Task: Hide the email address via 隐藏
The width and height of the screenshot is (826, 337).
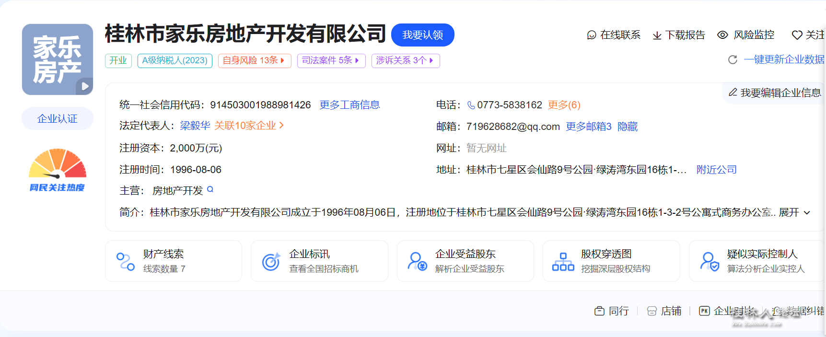Action: 627,127
